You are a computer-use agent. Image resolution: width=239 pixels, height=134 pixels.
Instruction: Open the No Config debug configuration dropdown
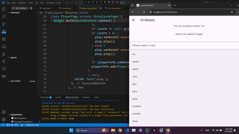click(x=21, y=8)
